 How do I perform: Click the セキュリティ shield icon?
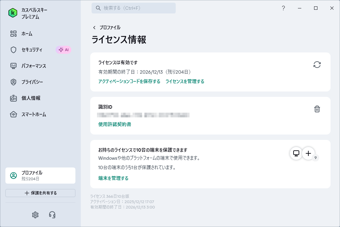tap(13, 50)
